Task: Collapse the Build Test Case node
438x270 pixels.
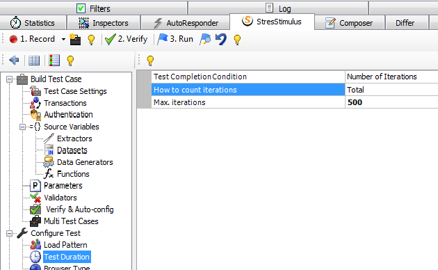Action: 9,79
